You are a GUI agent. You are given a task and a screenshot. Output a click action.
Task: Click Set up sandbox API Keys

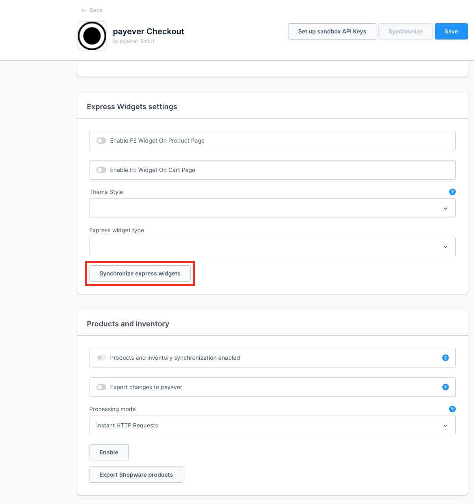(332, 31)
